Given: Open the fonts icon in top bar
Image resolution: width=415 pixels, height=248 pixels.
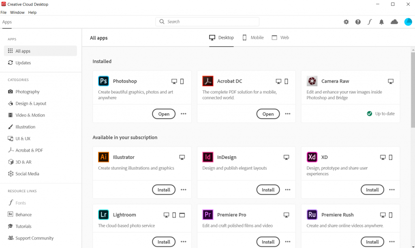Looking at the screenshot, I should 370,22.
